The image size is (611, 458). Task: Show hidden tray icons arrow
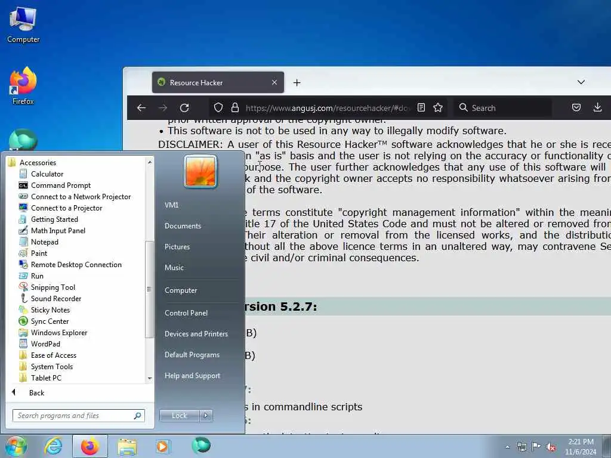click(x=507, y=447)
